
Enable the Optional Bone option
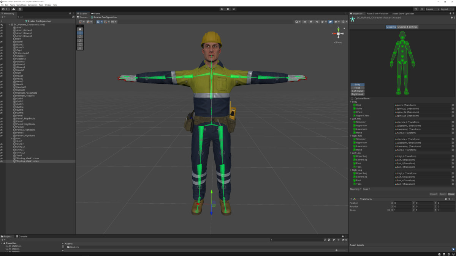point(352,98)
